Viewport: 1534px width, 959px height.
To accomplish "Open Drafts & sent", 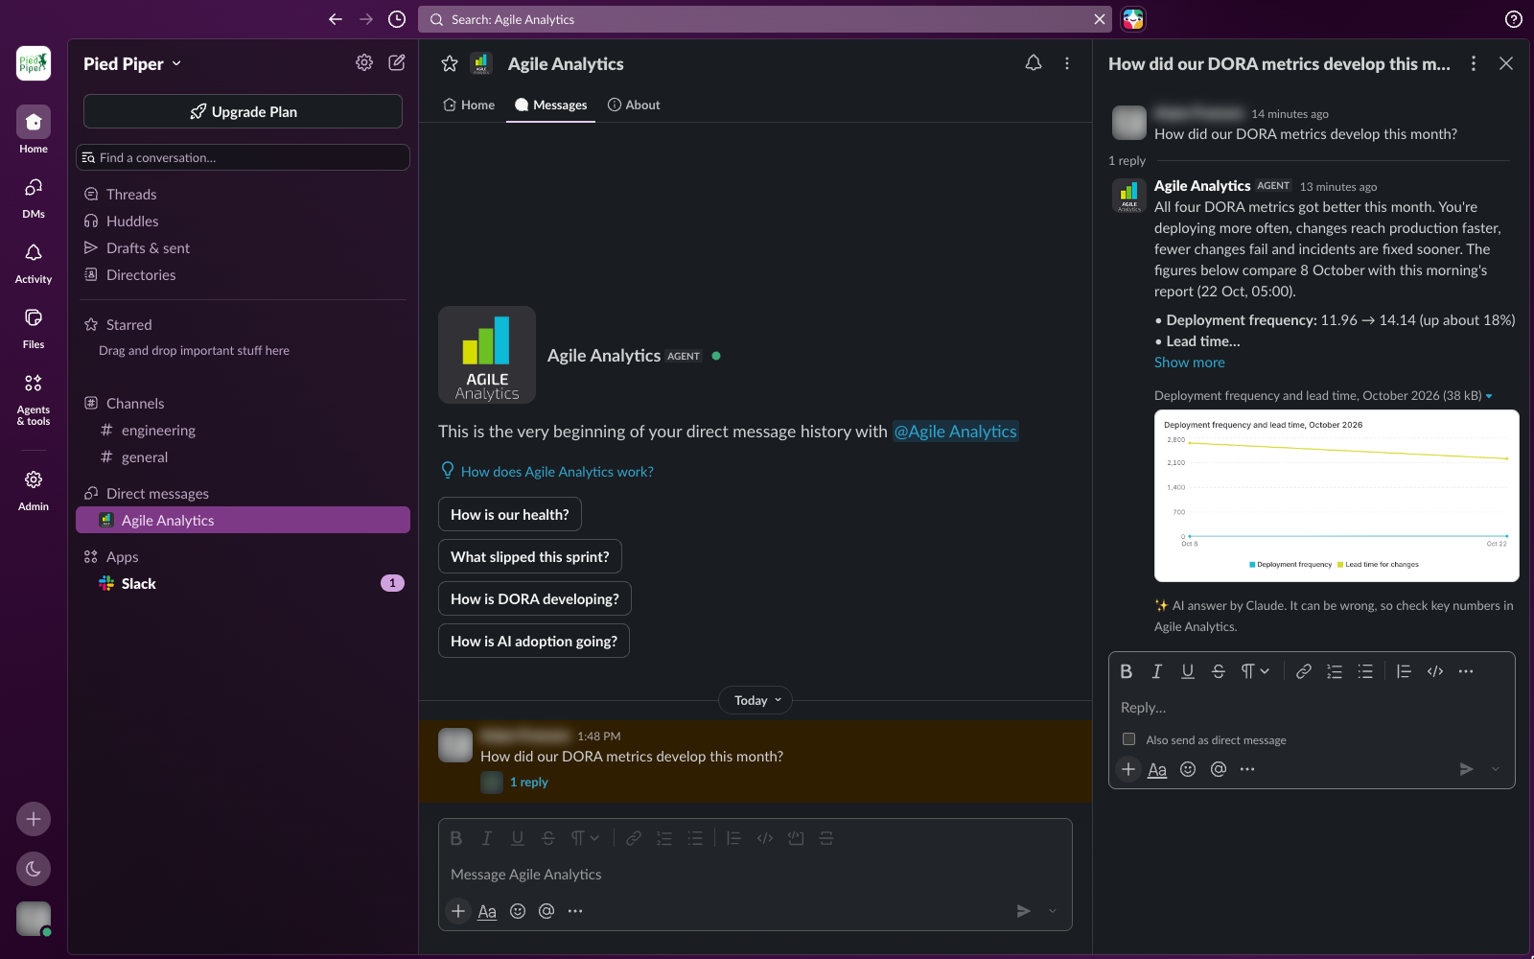I will coord(243,248).
